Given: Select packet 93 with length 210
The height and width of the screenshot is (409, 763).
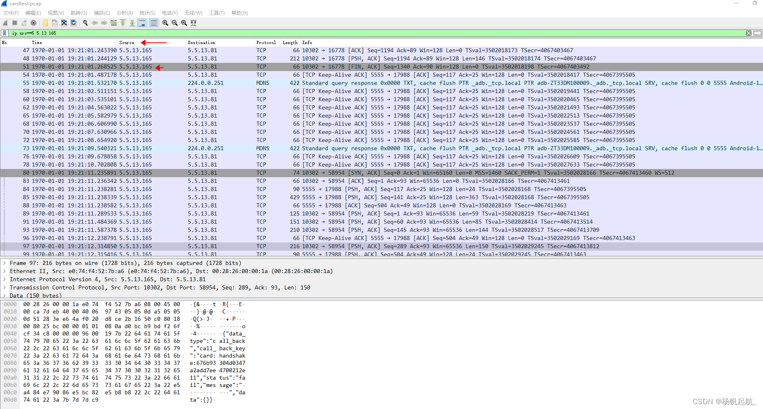Looking at the screenshot, I should 381,230.
